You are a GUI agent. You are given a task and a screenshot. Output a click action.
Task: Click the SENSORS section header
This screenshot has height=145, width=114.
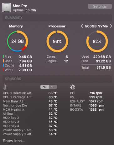point(57,79)
